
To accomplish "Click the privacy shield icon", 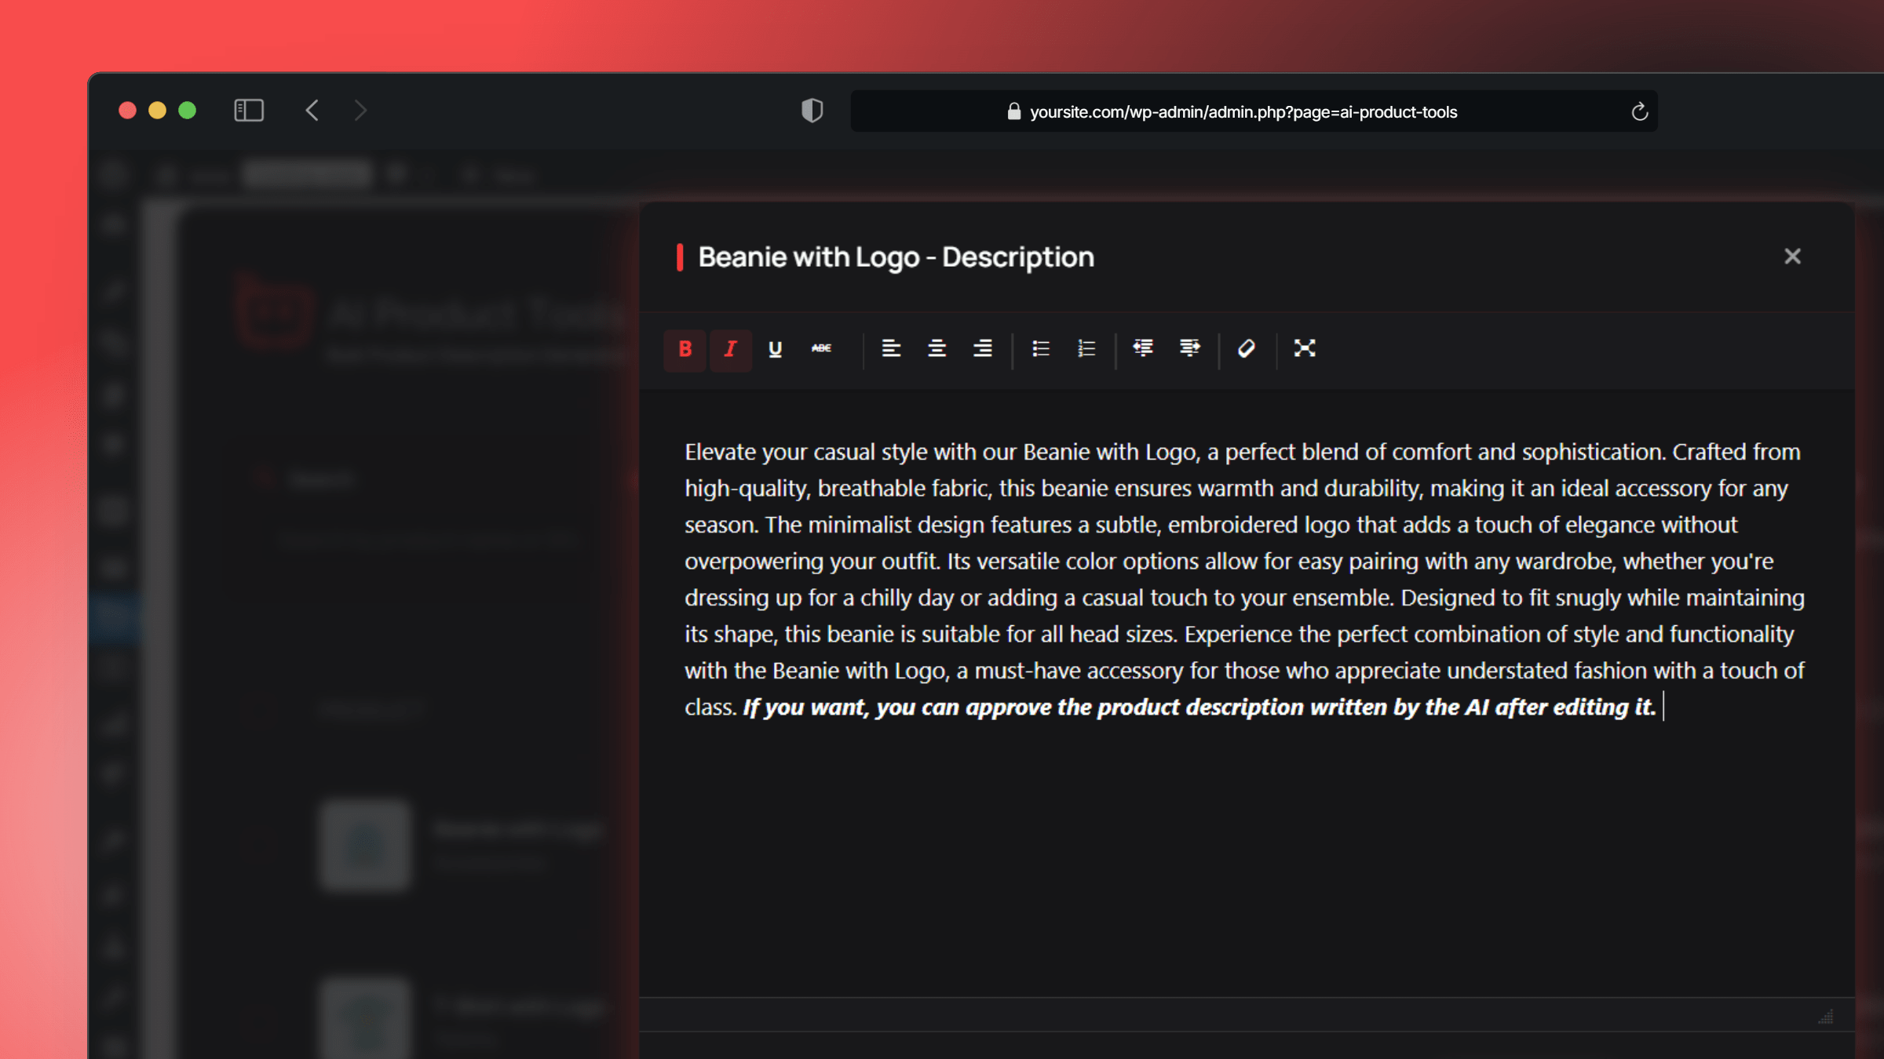I will click(x=812, y=111).
